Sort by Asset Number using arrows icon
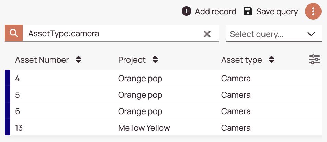Viewport: 327px width, 142px height. pyautogui.click(x=78, y=60)
